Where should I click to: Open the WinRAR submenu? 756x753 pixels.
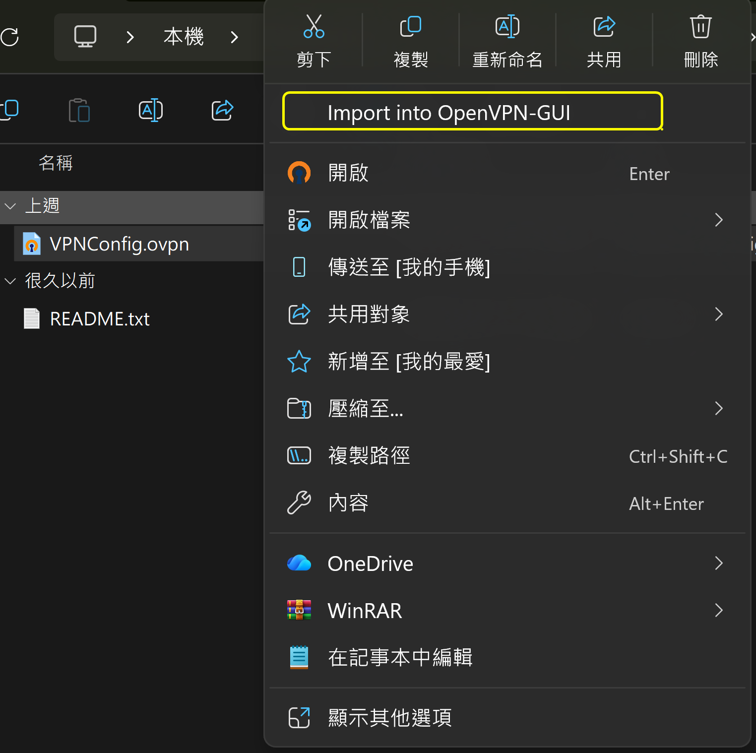tap(507, 611)
